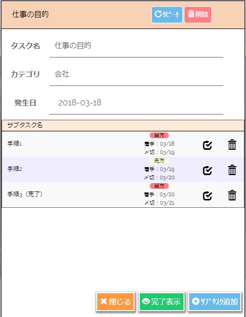Click trash icon for 手順2 row

point(232,170)
